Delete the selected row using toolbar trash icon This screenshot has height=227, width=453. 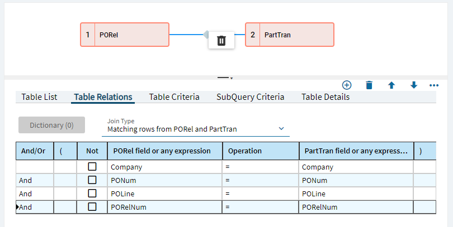[369, 85]
